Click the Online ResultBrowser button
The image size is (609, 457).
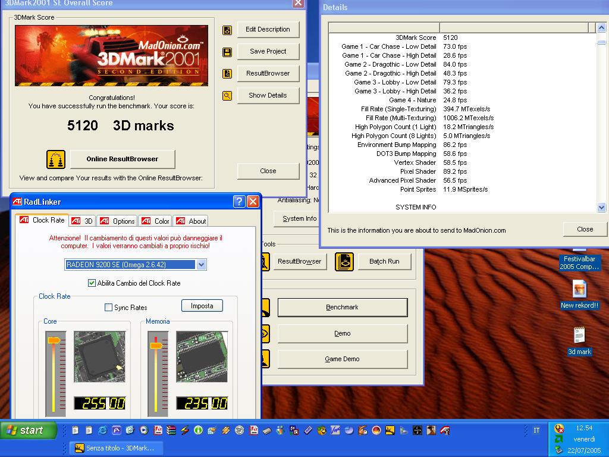[x=123, y=159]
